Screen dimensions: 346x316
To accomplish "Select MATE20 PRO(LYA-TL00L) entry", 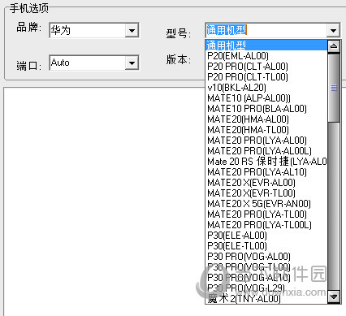I will (266, 225).
